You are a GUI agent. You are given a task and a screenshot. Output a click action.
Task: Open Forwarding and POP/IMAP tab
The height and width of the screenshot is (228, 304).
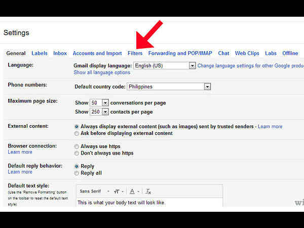pyautogui.click(x=180, y=53)
